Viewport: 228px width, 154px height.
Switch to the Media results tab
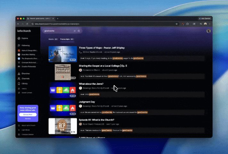pos(53,39)
